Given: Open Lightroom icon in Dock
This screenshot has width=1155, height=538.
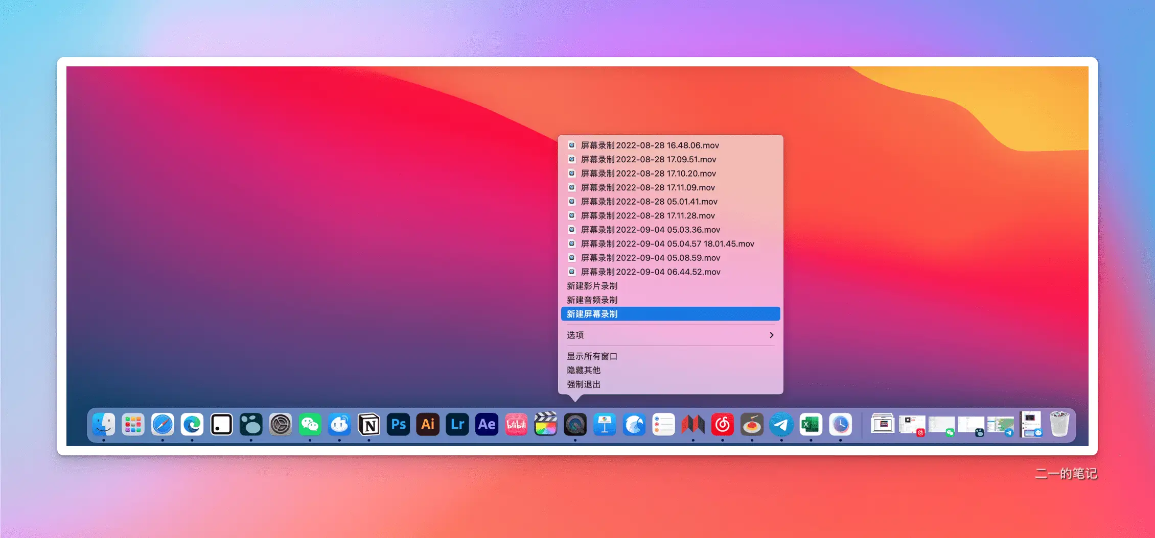Looking at the screenshot, I should click(457, 424).
